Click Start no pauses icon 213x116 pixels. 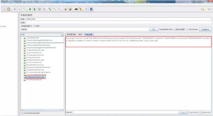coord(35,9)
